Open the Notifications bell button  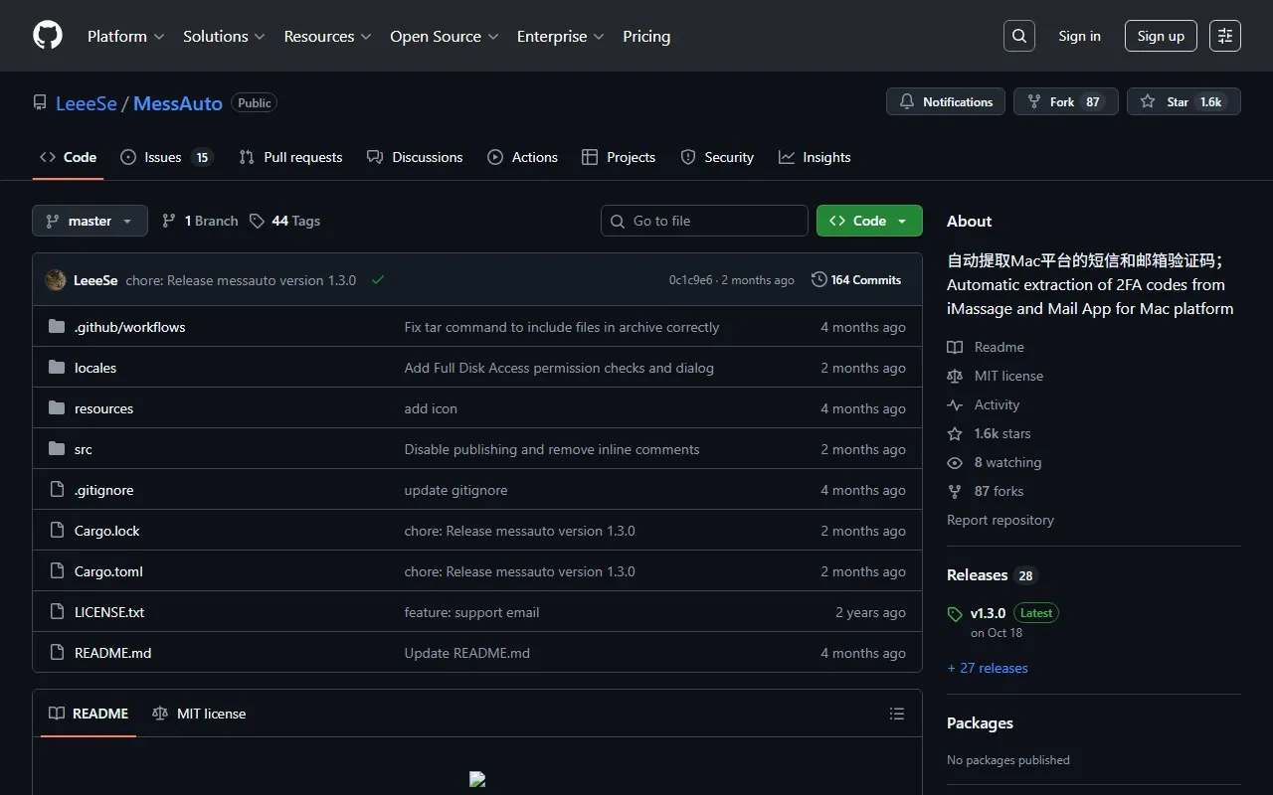click(946, 101)
